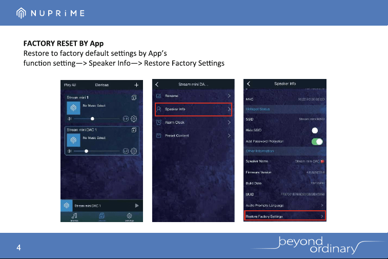Open the group icon on Stream mini 1
The image size is (388, 259).
coord(134,97)
